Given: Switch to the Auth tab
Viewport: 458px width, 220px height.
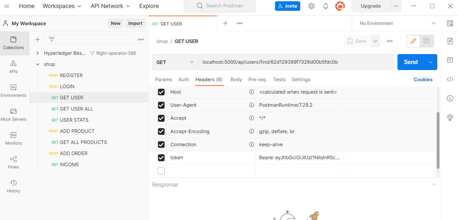Looking at the screenshot, I should coord(184,80).
